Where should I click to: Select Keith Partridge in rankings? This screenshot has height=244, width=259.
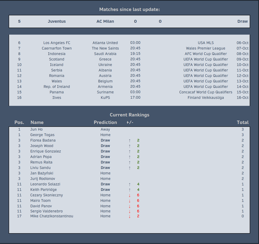[44, 190]
